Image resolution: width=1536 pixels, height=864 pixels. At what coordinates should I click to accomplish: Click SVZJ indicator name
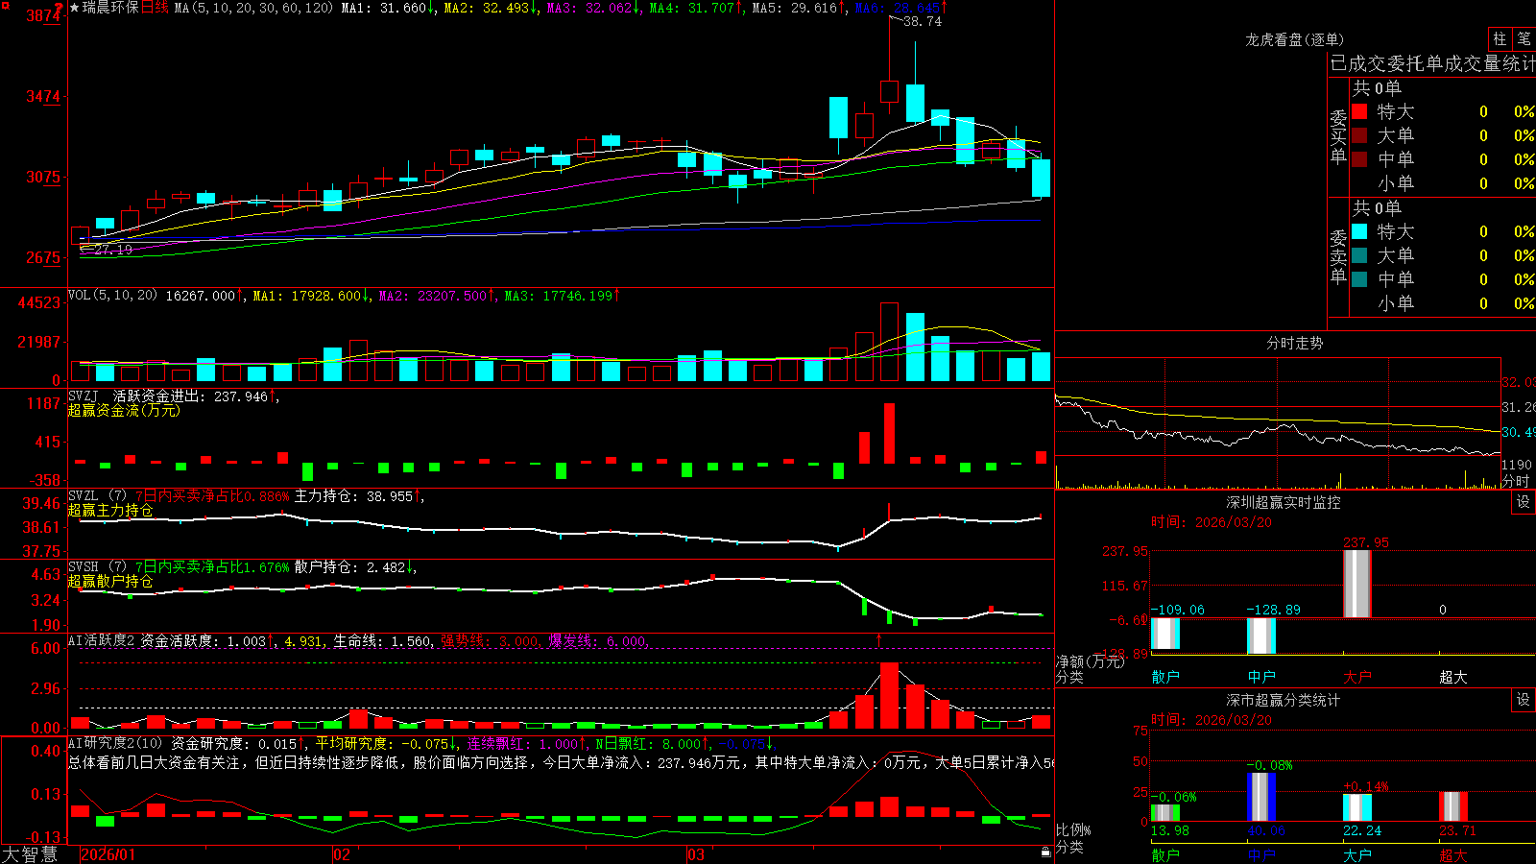tap(84, 396)
